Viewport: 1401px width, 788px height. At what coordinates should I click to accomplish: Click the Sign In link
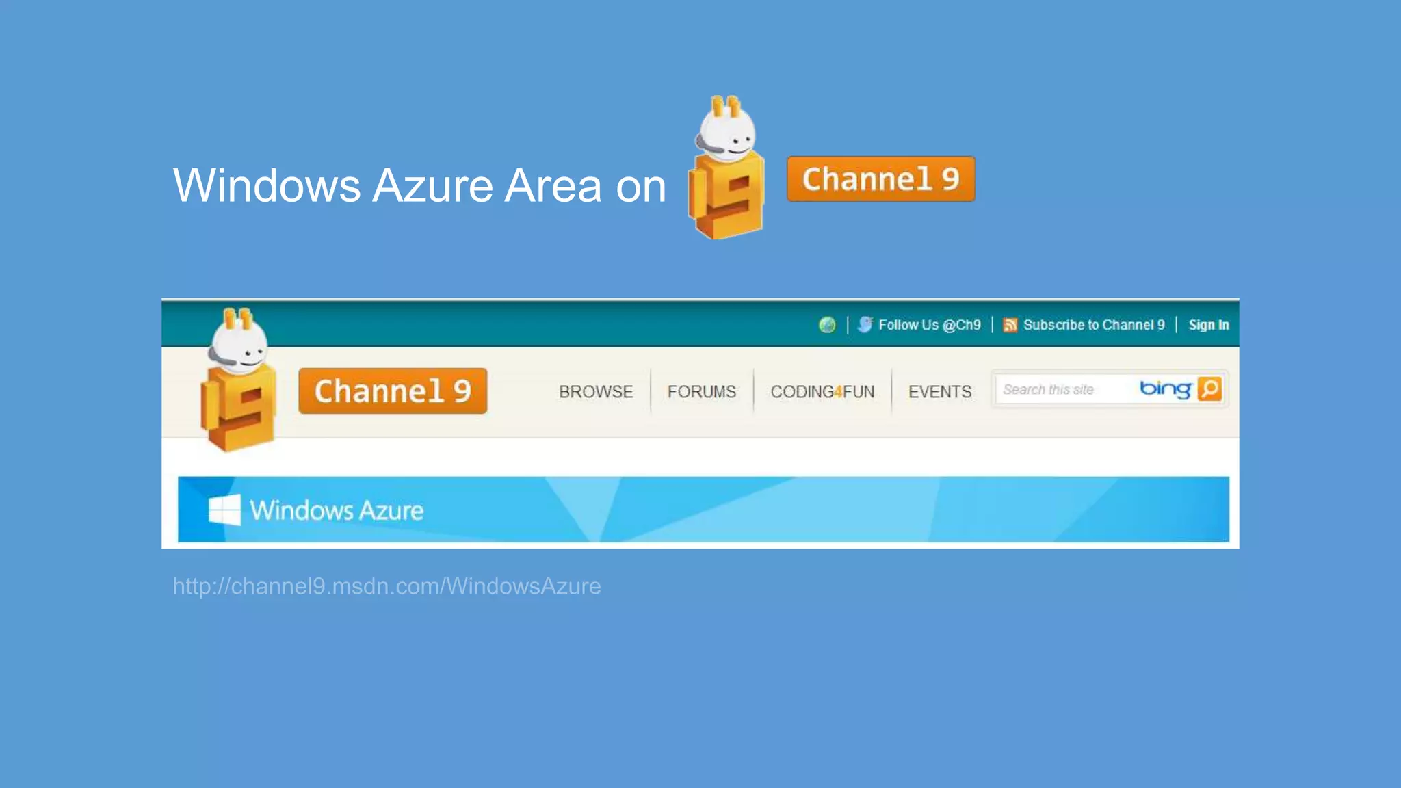pos(1209,325)
